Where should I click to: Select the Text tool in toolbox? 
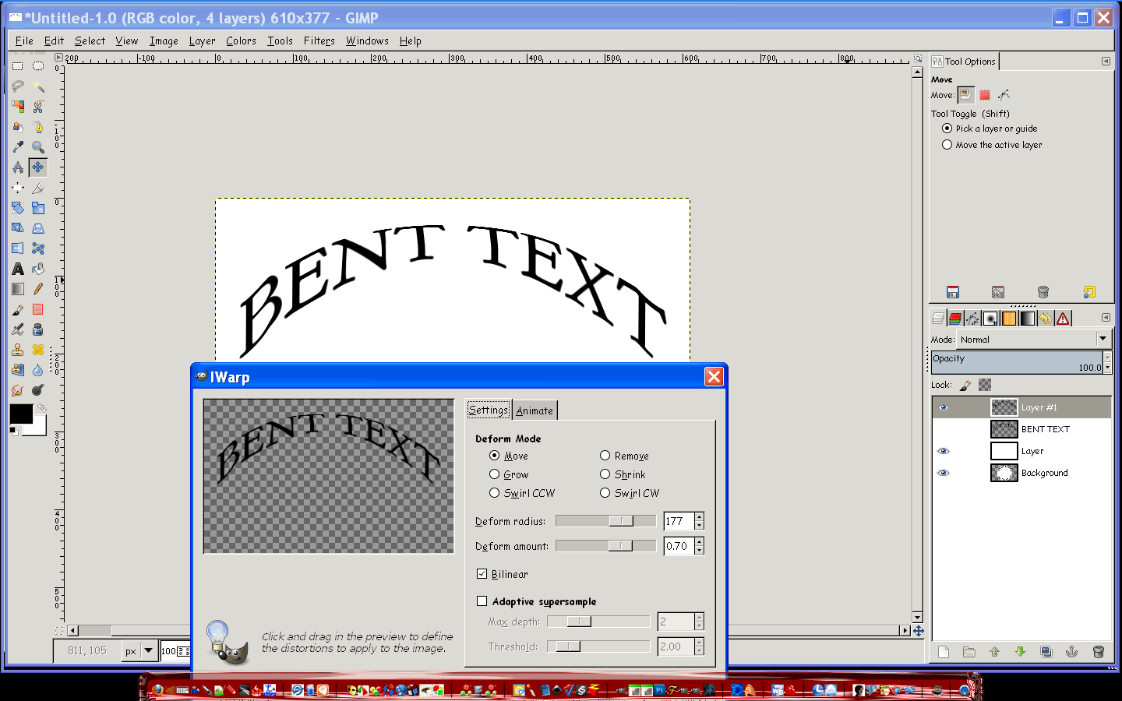[17, 269]
